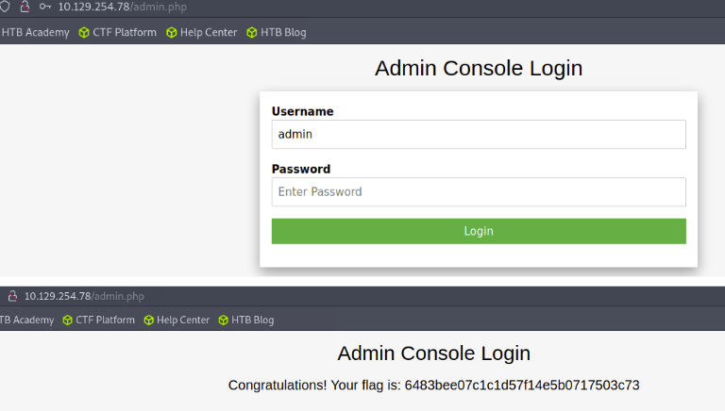Click the green Login button
Screen dimensions: 725x411
click(479, 231)
